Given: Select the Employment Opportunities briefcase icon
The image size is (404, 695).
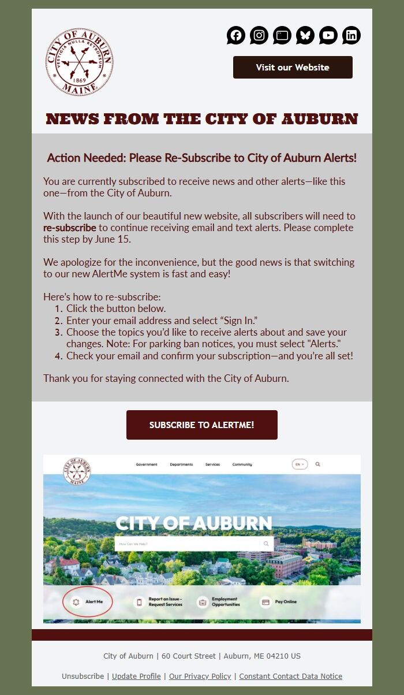Looking at the screenshot, I should click(202, 601).
